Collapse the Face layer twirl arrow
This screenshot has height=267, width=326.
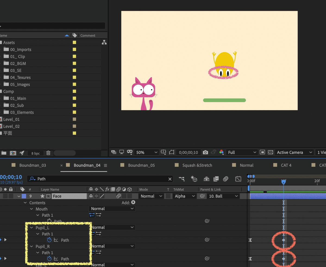tap(19, 196)
